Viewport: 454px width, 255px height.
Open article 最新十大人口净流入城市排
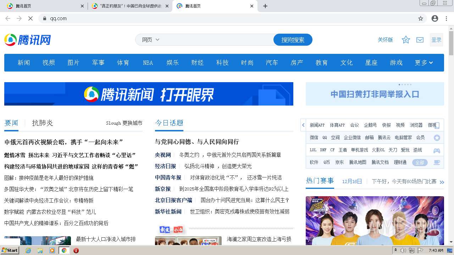(106, 239)
